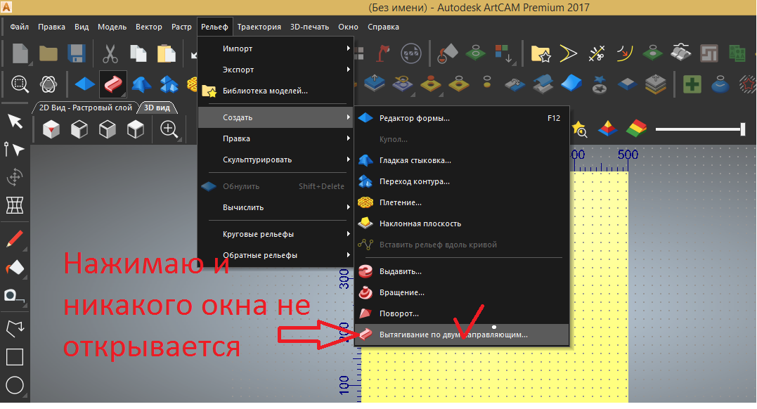This screenshot has height=409, width=757.
Task: Open the Правка menu in menu bar
Action: 51,27
